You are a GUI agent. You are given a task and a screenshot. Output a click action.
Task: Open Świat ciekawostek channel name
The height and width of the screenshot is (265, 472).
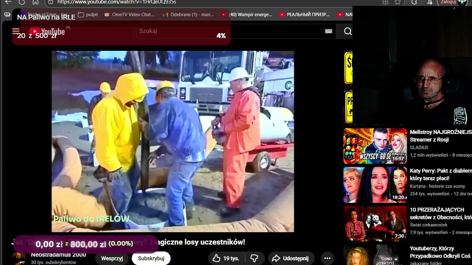(428, 225)
